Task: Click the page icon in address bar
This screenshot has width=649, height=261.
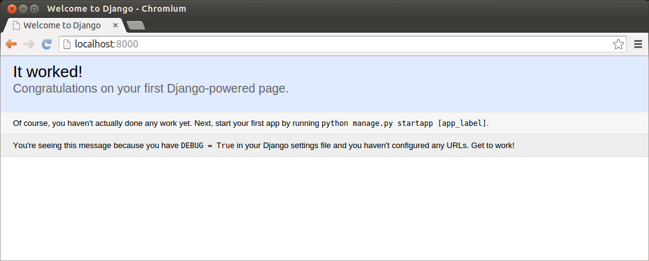Action: [67, 44]
